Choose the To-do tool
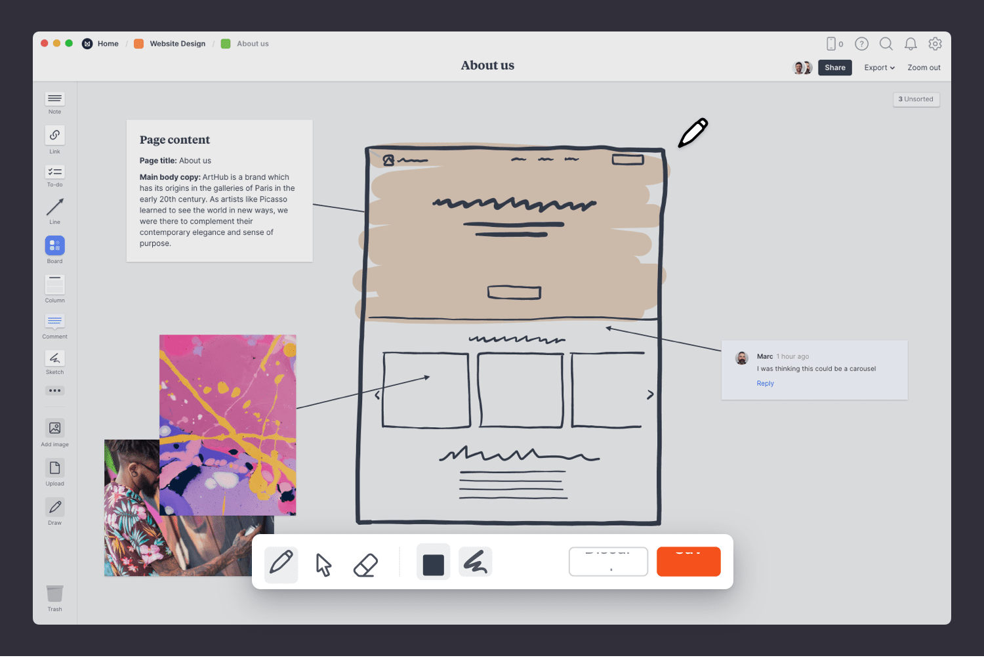984x664 pixels. coord(54,173)
